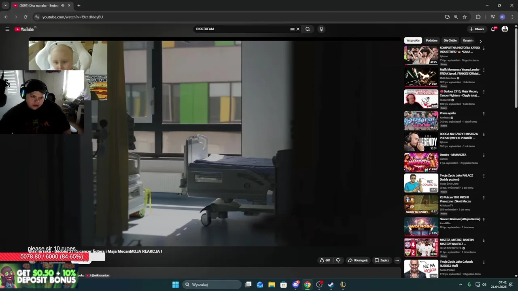Open on-screen keyboard icon in search
The image size is (518, 291).
[292, 29]
